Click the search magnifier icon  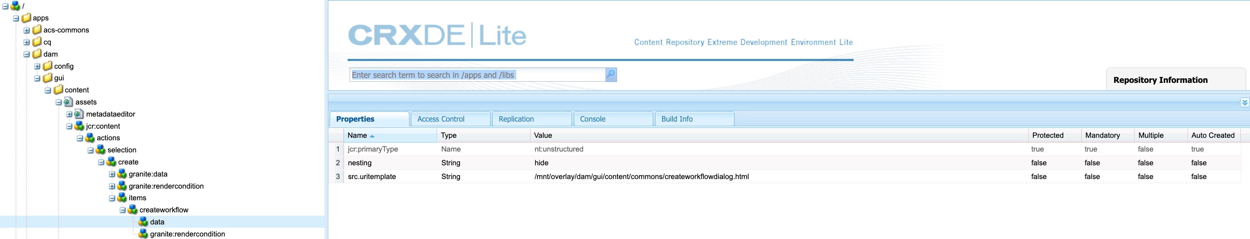tap(611, 75)
